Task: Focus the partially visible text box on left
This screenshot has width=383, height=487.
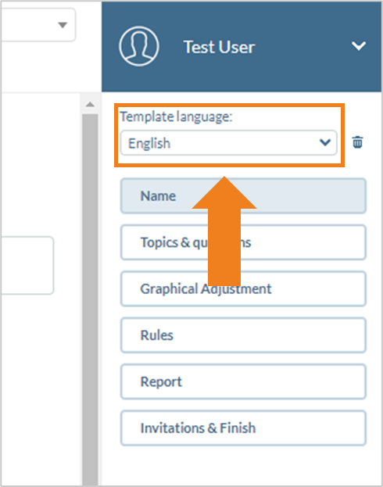Action: click(27, 266)
